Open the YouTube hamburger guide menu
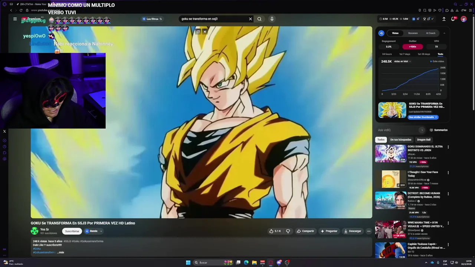Viewport: 475px width, 267px height. 15,19
